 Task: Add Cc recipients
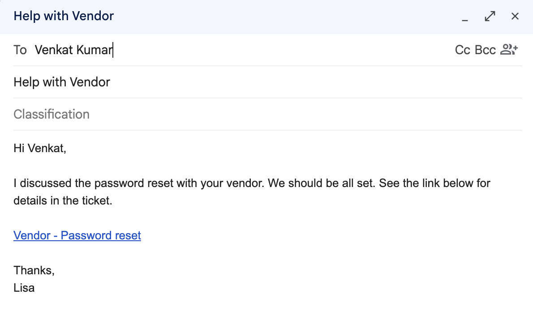463,50
